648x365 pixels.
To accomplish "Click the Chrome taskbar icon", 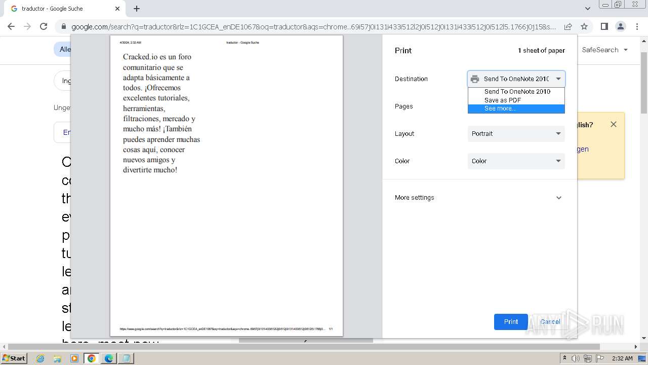I will click(x=92, y=358).
